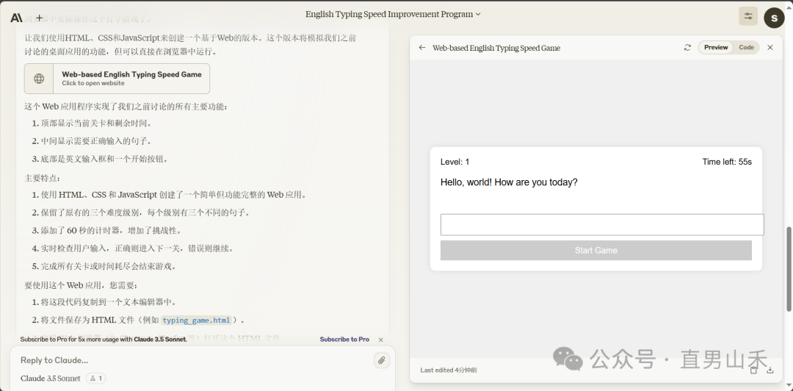
Task: Click the typing game text input box
Action: [x=601, y=225]
